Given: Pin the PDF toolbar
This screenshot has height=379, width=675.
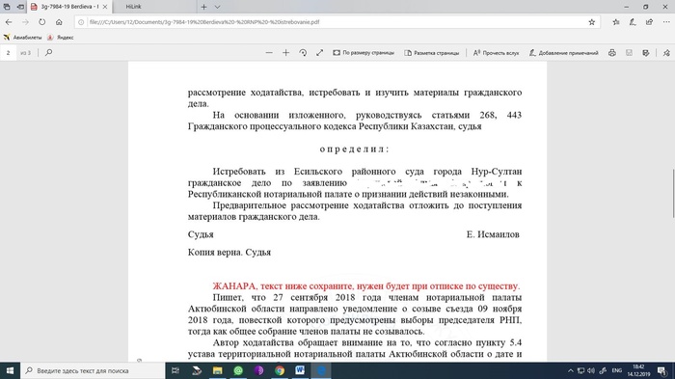Looking at the screenshot, I should click(x=666, y=52).
